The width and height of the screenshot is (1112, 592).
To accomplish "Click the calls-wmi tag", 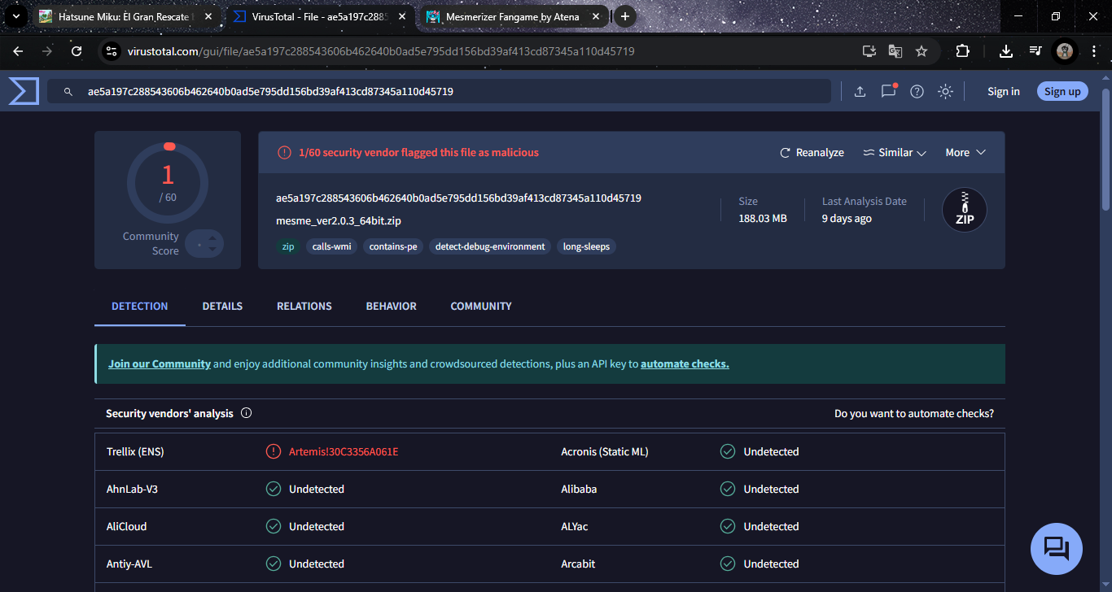I will [x=331, y=246].
